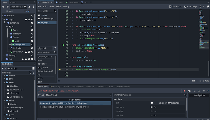This screenshot has width=210, height=120.
Task: Toggle the can_jump checkbox
Action: tap(152, 107)
